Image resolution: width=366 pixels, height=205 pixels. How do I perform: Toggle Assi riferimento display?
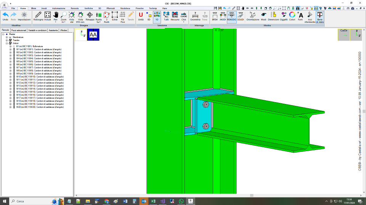click(310, 17)
